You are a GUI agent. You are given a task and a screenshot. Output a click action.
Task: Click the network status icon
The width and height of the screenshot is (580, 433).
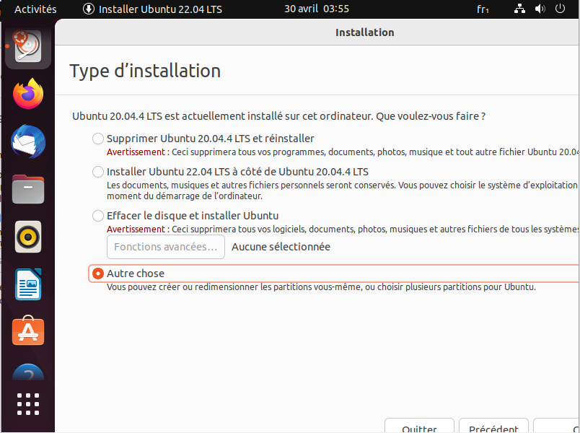pos(519,9)
